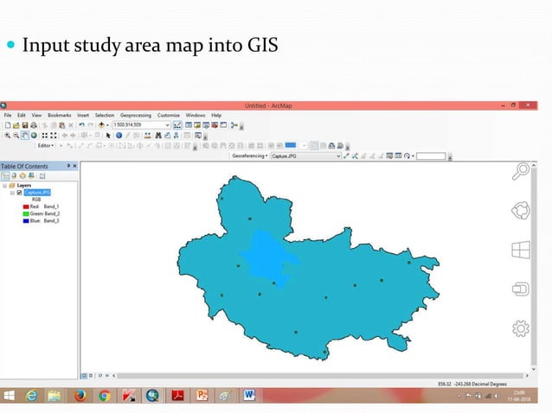Screen dimensions: 552x413
Task: Open the Add Data dropdown arrow
Action: pos(107,125)
